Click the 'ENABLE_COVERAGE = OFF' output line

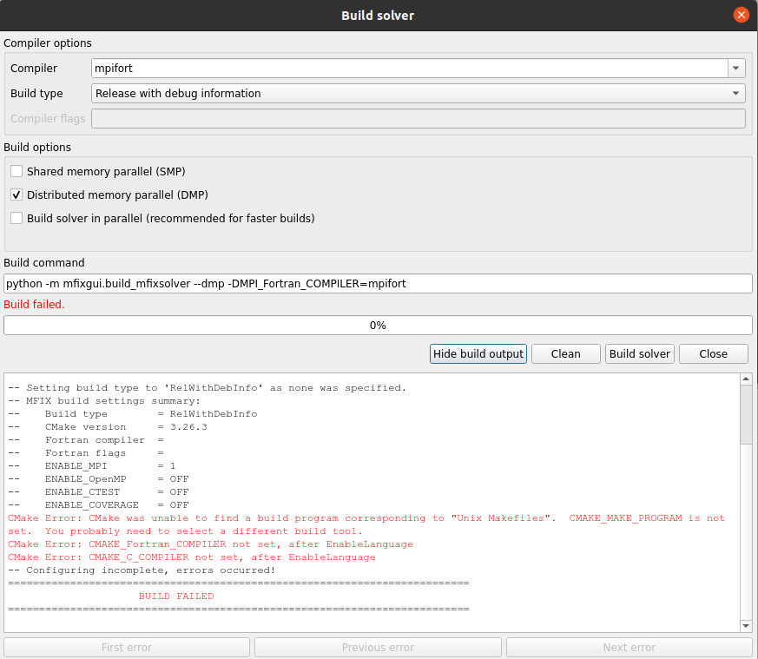[98, 505]
